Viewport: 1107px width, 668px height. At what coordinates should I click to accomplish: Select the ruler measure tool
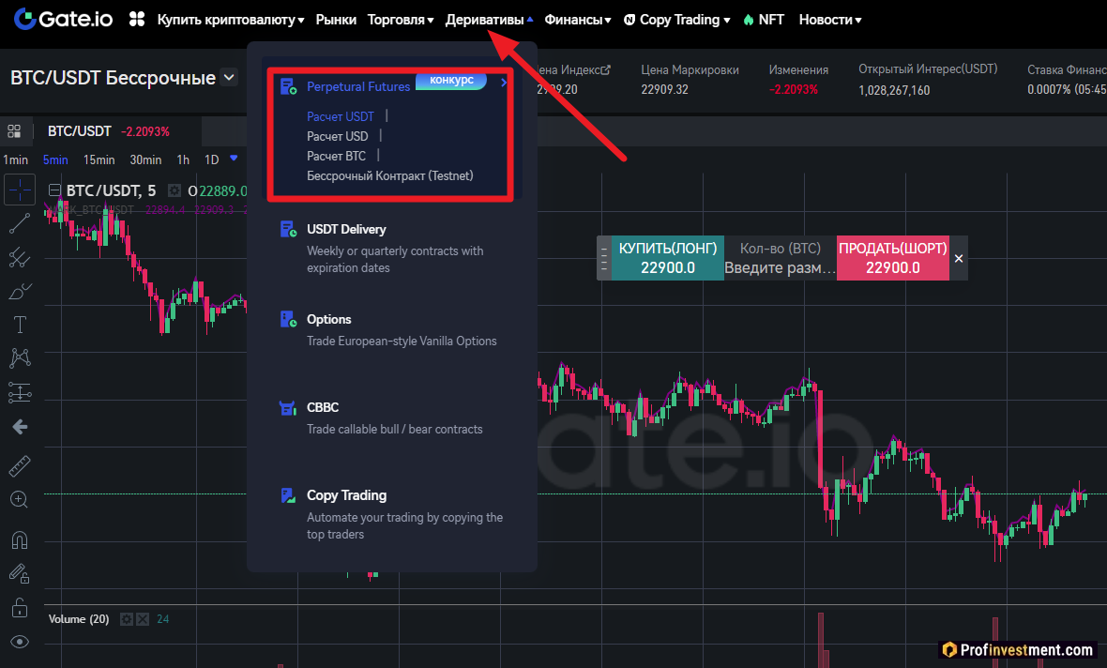(x=20, y=466)
